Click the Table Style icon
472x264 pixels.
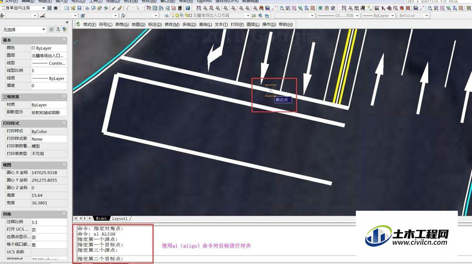point(82,16)
